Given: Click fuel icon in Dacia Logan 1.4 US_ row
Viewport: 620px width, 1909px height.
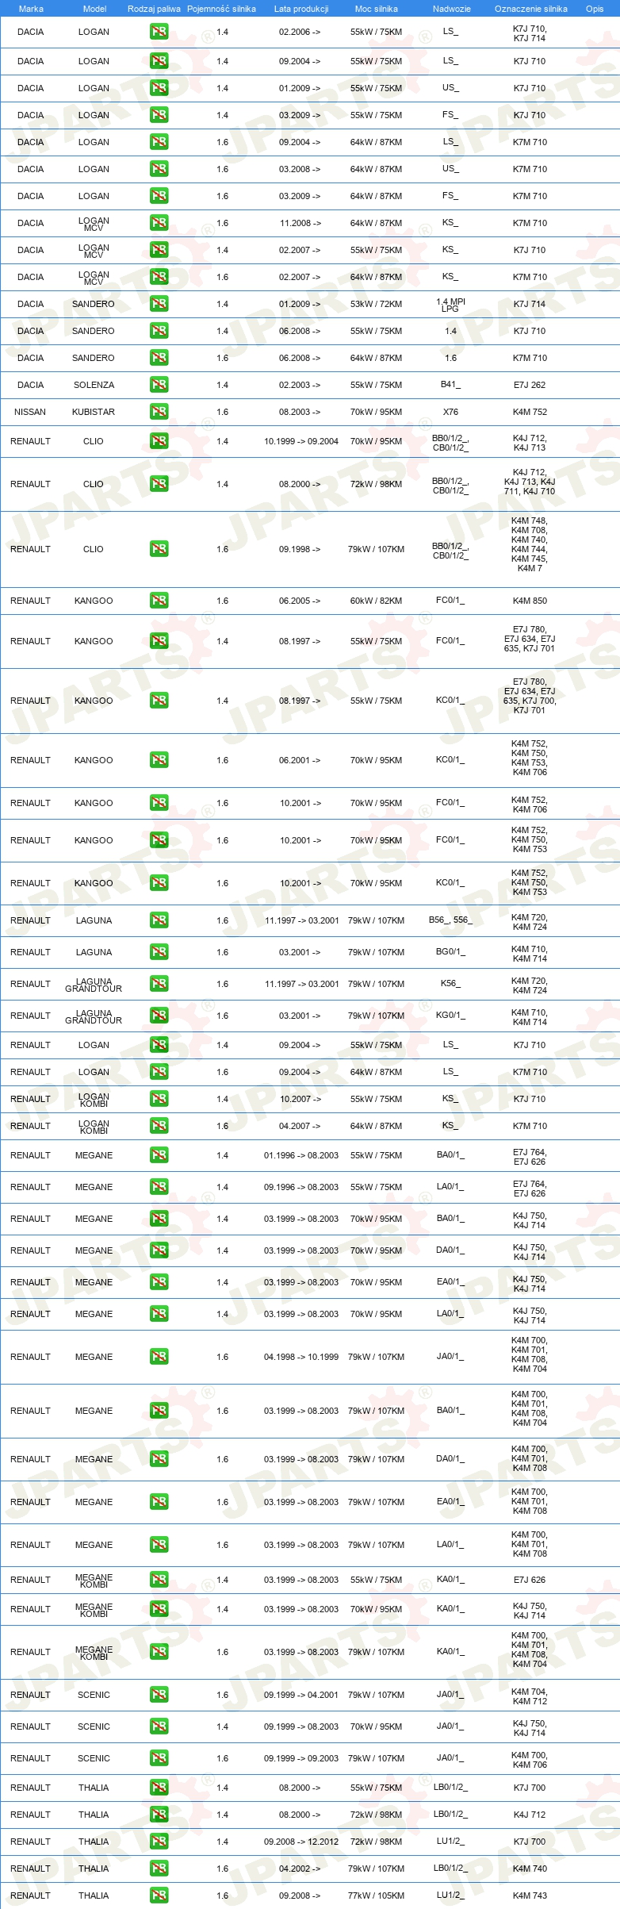Looking at the screenshot, I should (x=159, y=88).
